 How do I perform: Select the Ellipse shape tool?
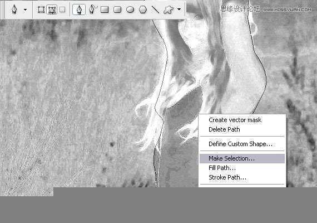tap(130, 9)
